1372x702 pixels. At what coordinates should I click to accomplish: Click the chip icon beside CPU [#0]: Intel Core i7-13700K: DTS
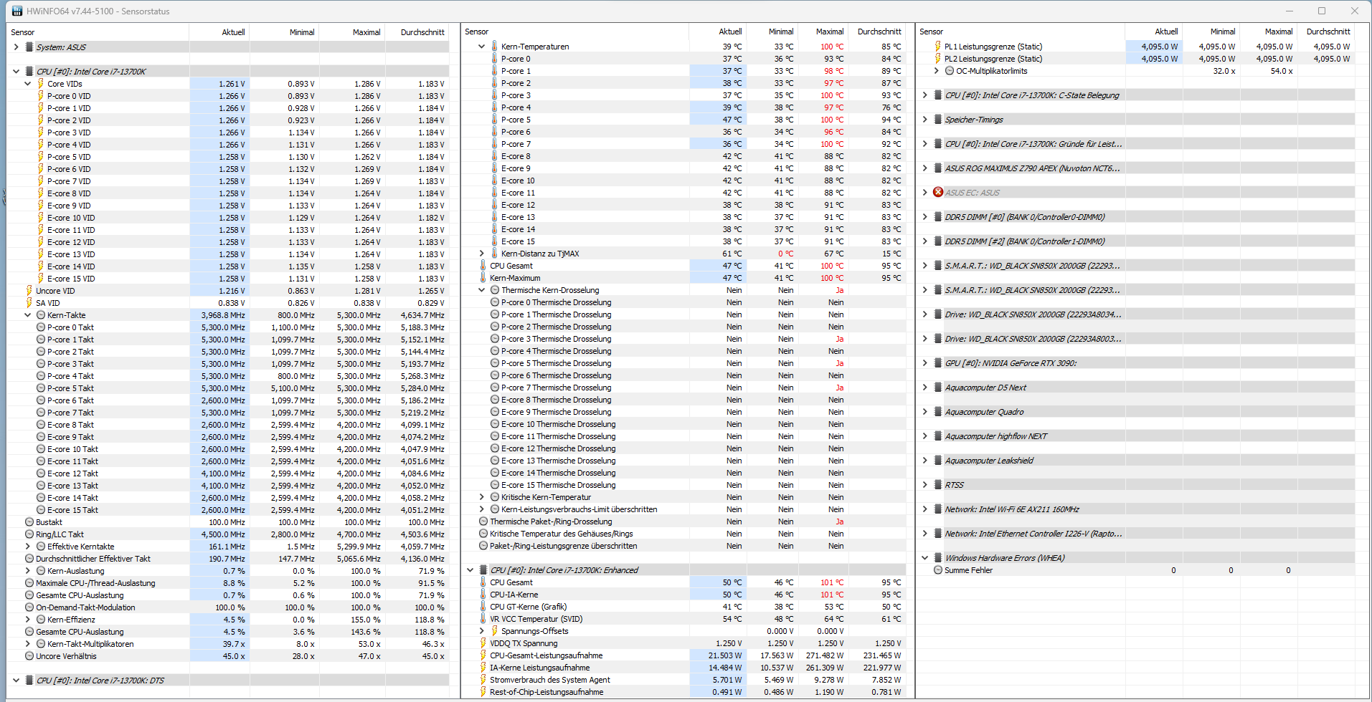29,681
